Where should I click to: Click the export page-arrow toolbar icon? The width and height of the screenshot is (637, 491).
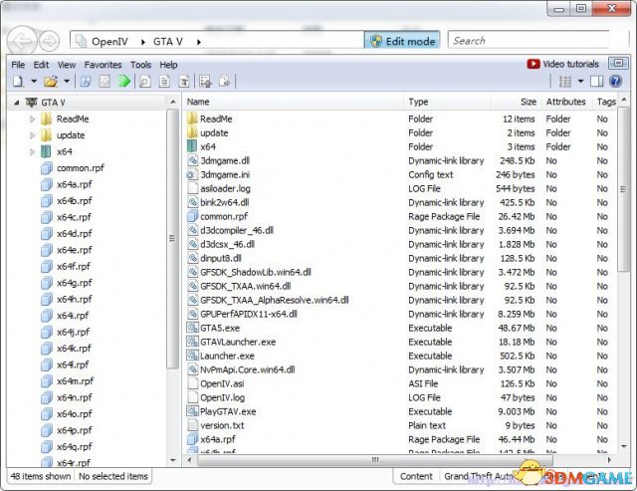pyautogui.click(x=224, y=82)
